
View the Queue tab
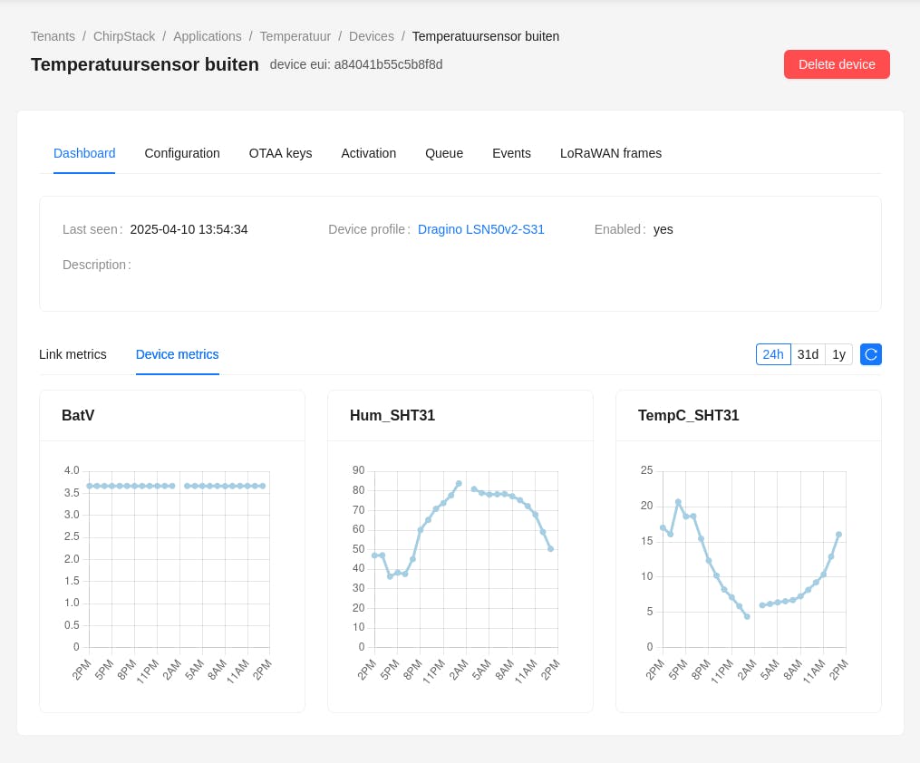(444, 153)
